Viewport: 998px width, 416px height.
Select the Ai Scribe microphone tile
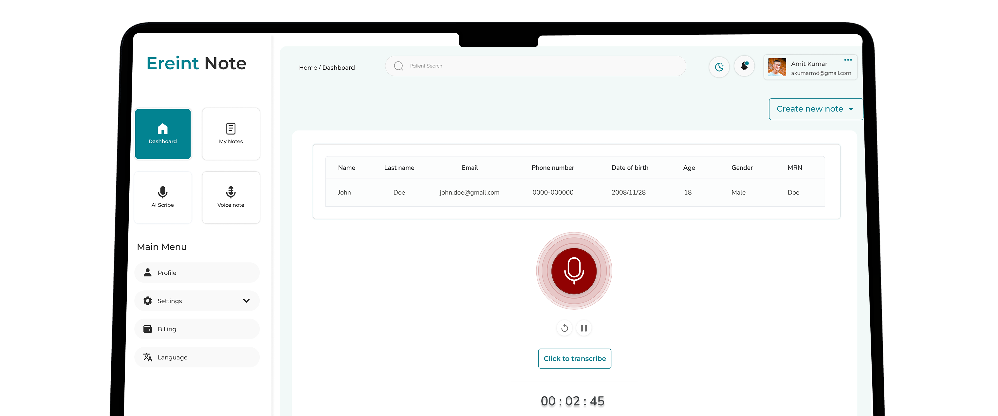point(163,197)
